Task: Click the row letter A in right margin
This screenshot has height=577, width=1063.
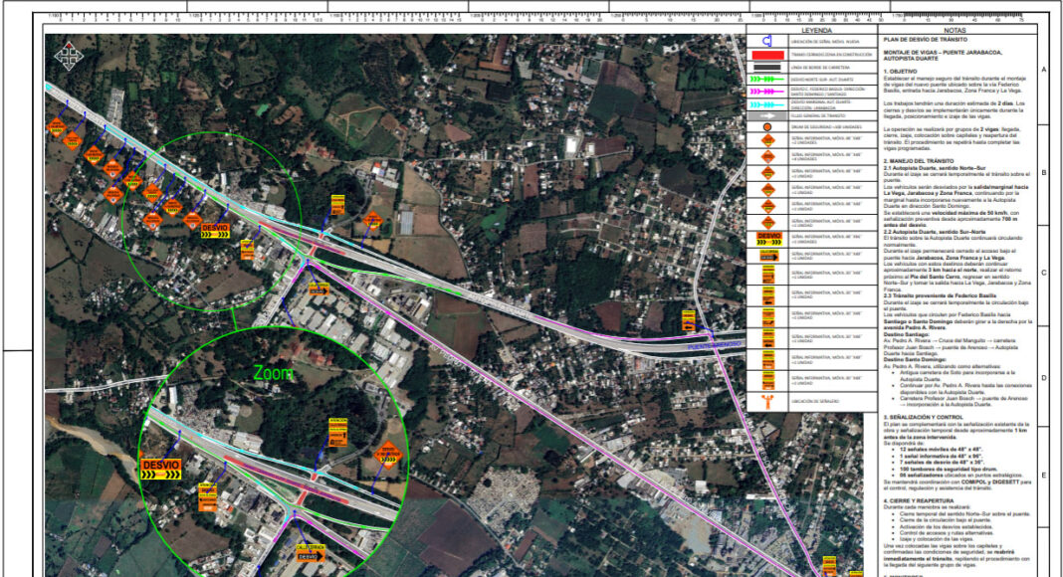Action: (1043, 70)
